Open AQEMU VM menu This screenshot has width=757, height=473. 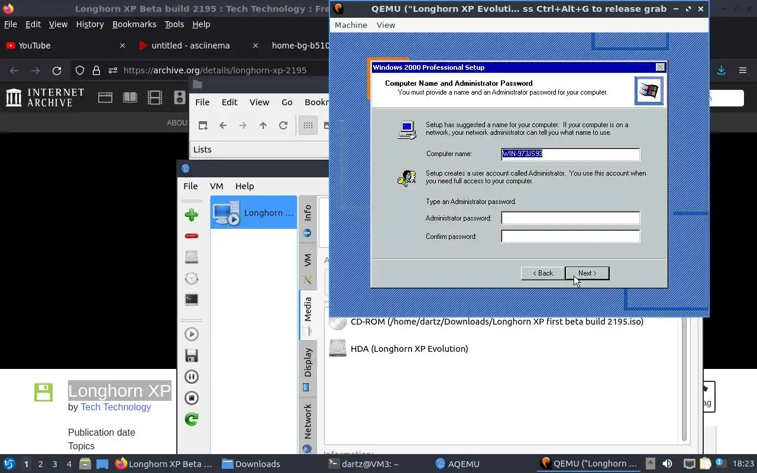pyautogui.click(x=216, y=186)
